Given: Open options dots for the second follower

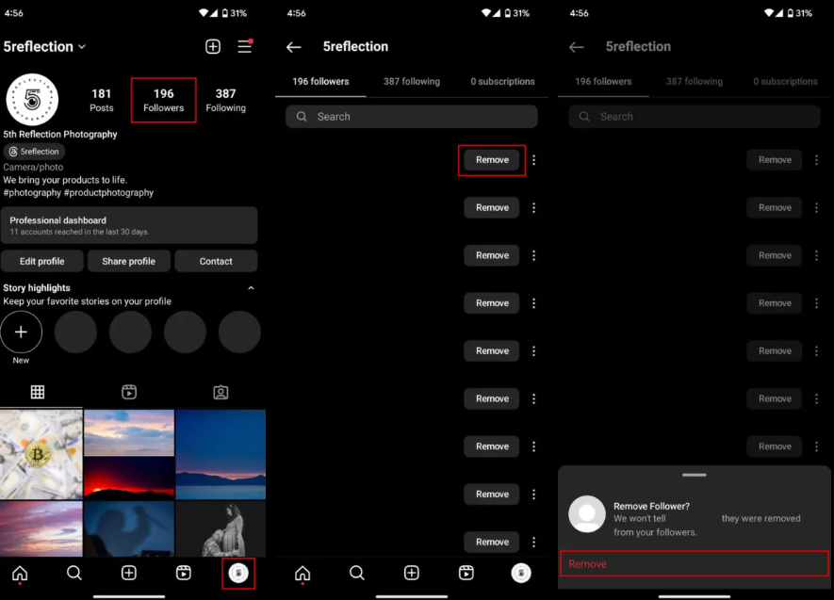Looking at the screenshot, I should tap(533, 208).
